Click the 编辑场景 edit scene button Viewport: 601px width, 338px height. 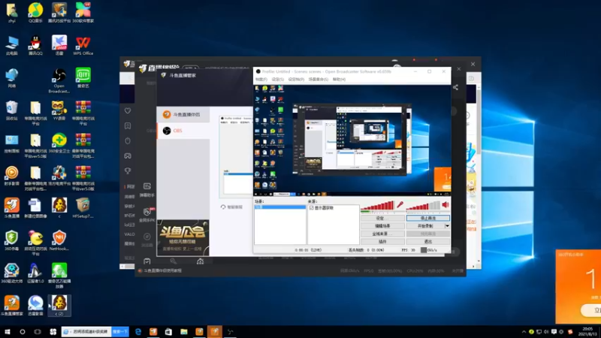382,226
